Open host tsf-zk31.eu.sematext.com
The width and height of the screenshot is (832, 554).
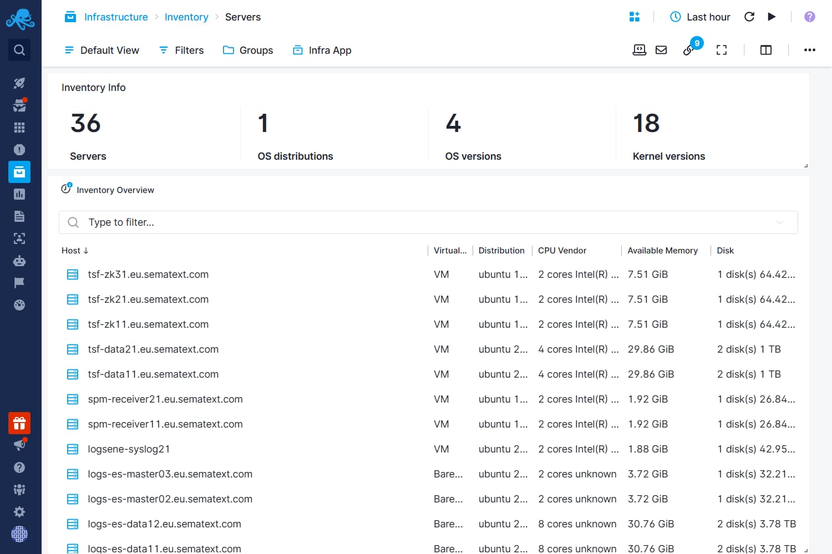coord(148,274)
